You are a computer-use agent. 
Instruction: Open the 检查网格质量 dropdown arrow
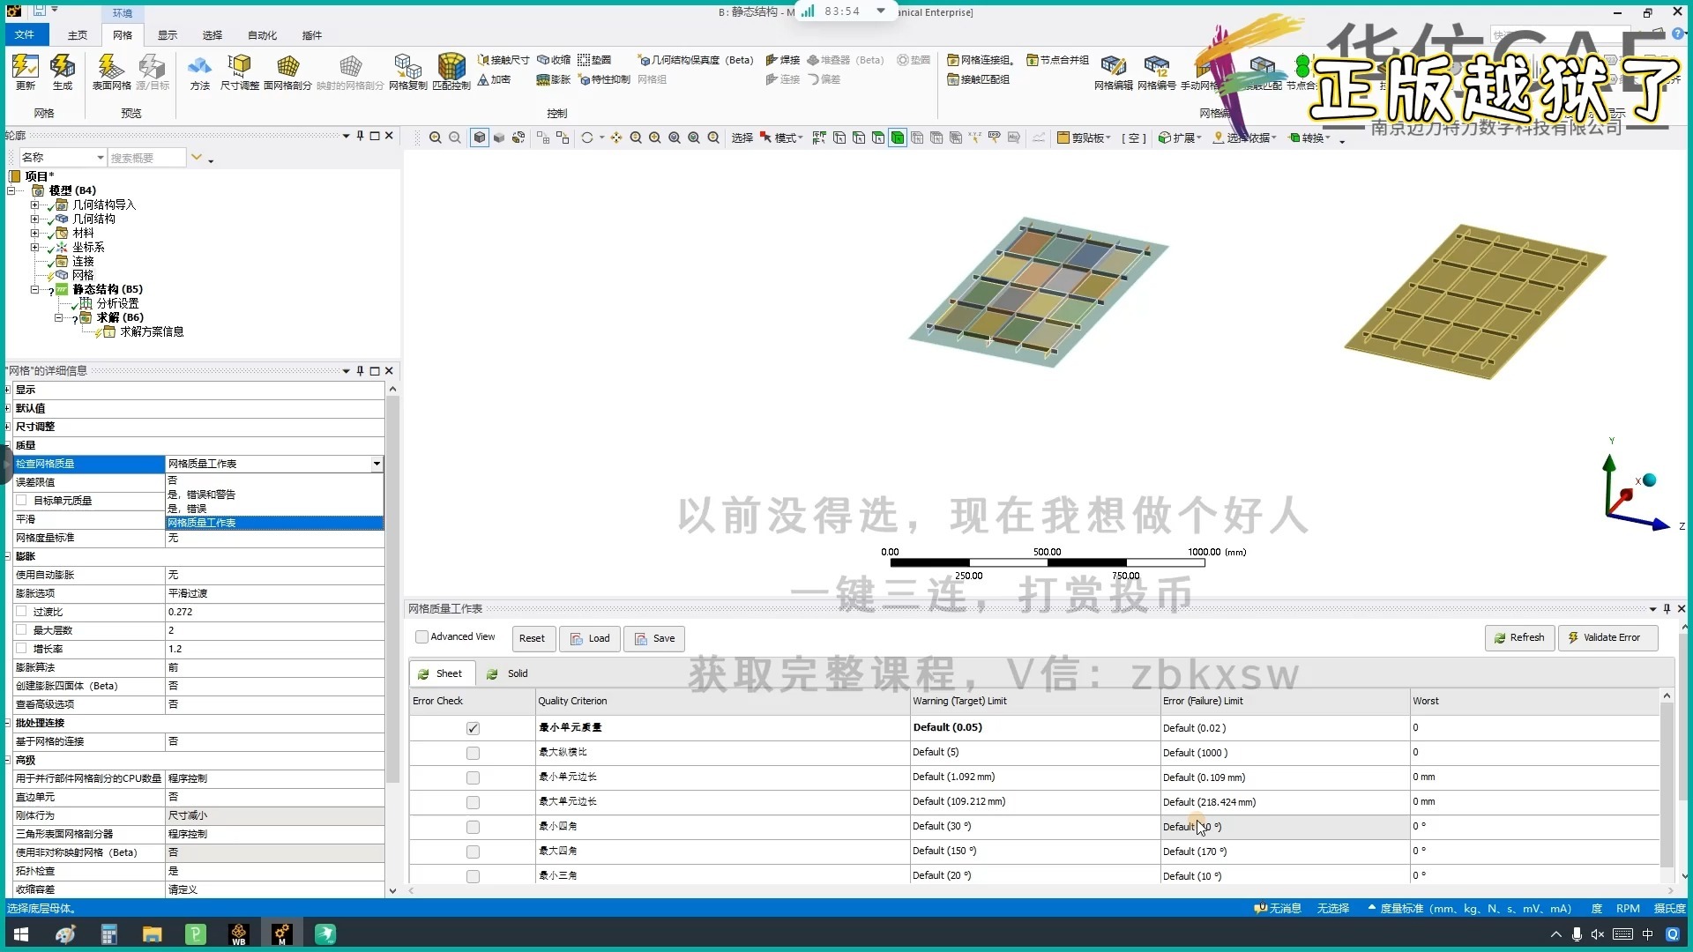[377, 464]
